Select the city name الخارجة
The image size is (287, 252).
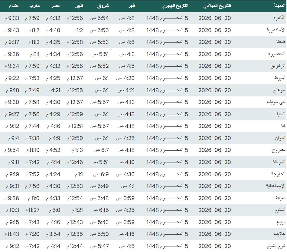278,174
